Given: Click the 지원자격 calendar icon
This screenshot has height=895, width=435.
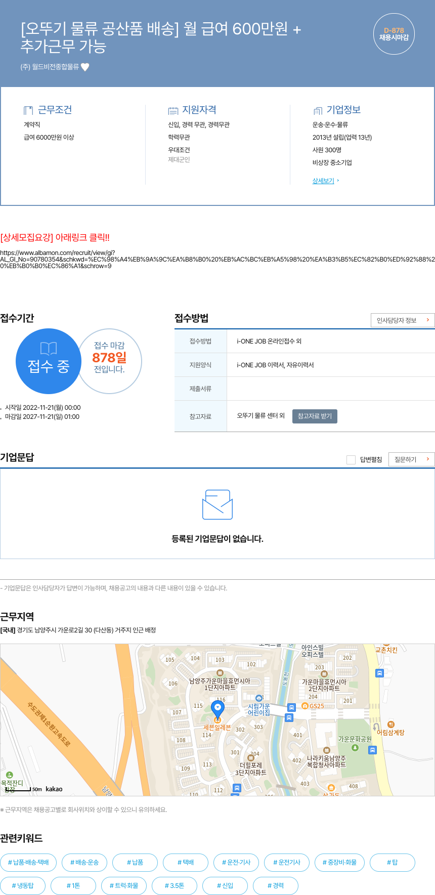Looking at the screenshot, I should click(173, 110).
